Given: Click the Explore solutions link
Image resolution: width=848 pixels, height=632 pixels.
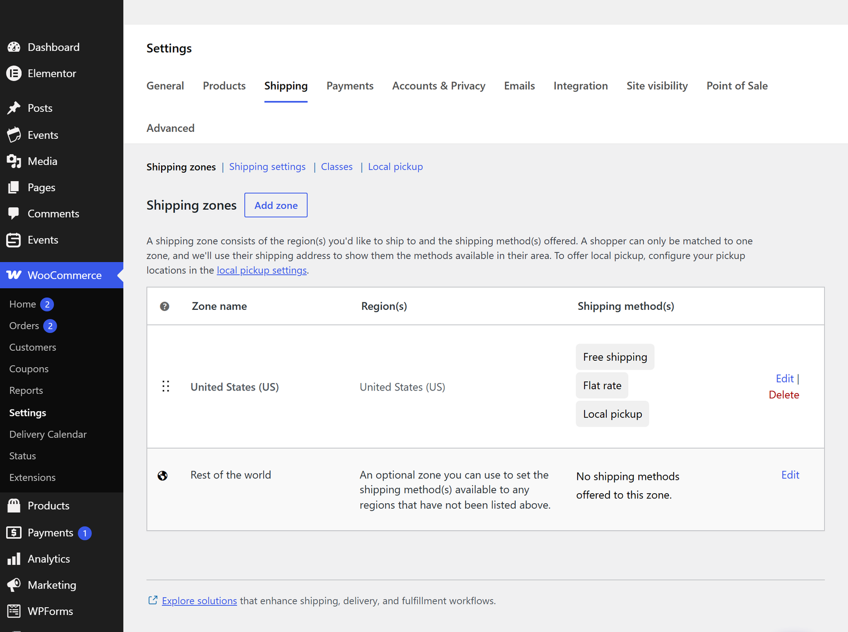Looking at the screenshot, I should coord(199,601).
